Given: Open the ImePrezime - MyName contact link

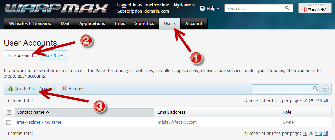Looking at the screenshot, I should (x=39, y=122).
